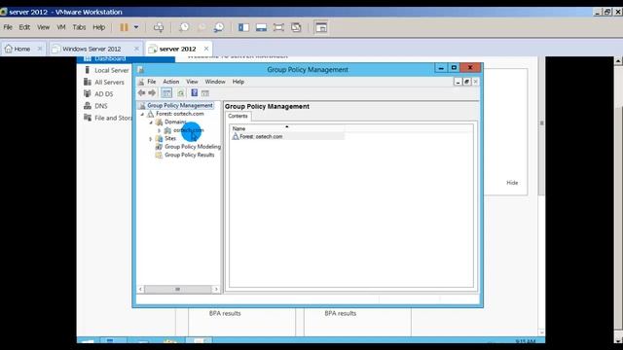Select Forest: osrtech.com in the tree
This screenshot has width=623, height=350.
pyautogui.click(x=179, y=114)
